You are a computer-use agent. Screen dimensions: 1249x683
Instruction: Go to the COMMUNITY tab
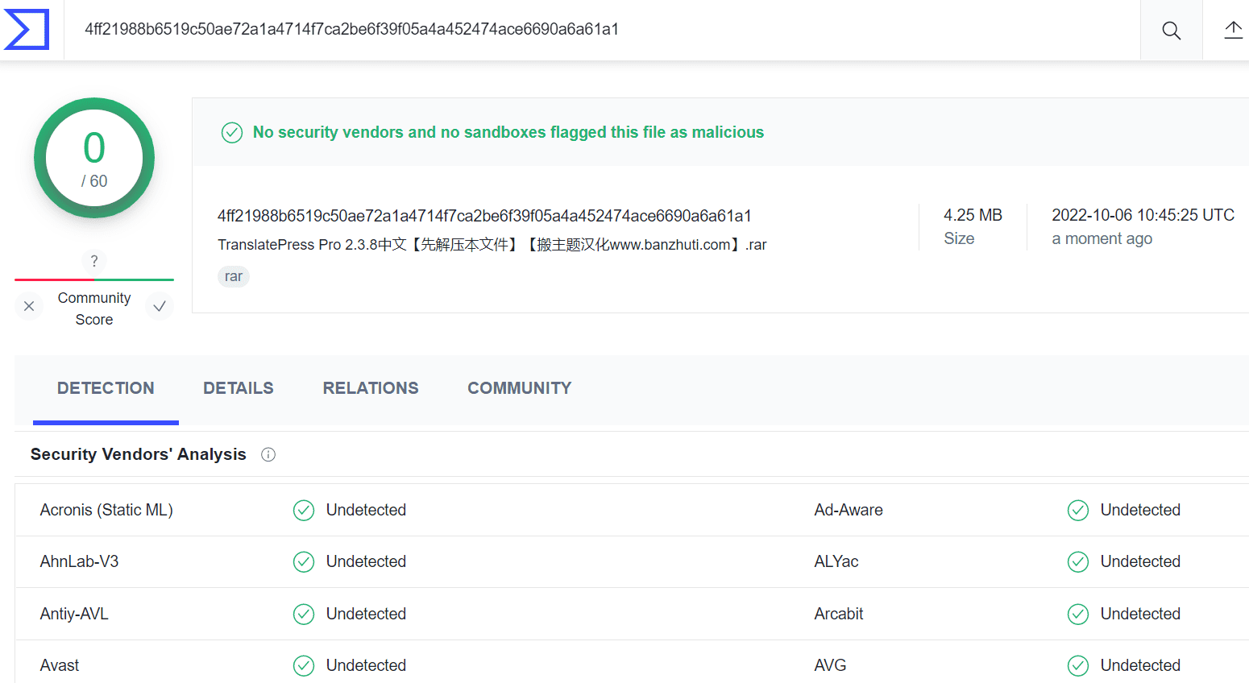[520, 388]
